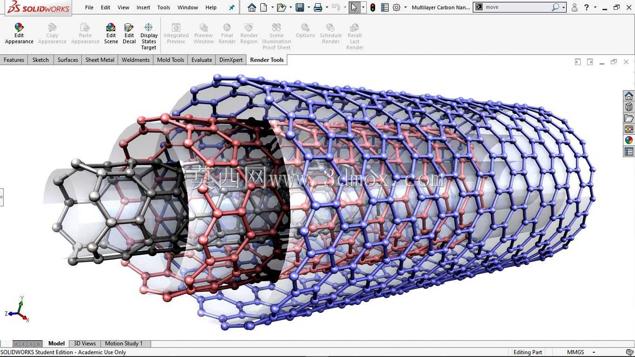Open the Window menu
This screenshot has height=357, width=635.
tap(188, 7)
